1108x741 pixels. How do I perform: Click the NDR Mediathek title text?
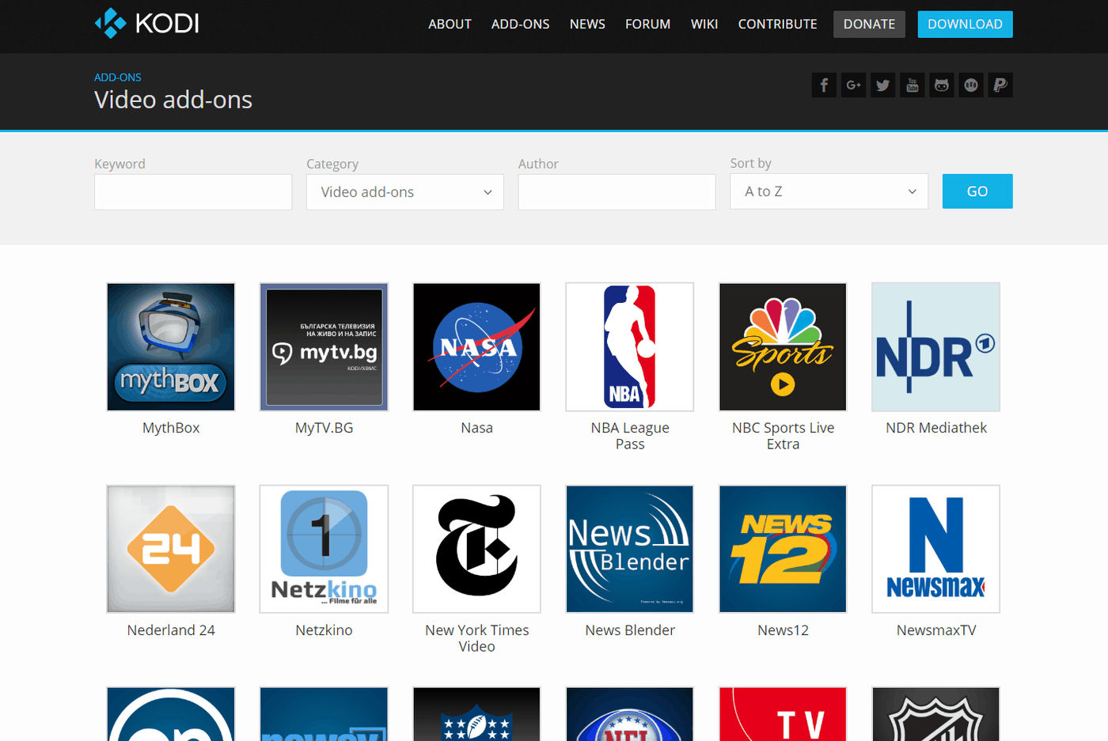pos(936,428)
